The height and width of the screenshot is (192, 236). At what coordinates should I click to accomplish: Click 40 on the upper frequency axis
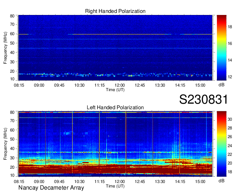[12, 53]
